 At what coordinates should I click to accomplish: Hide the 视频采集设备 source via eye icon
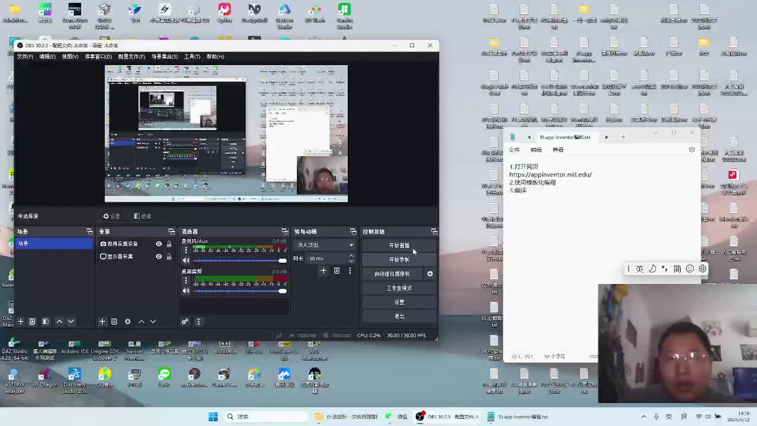click(x=158, y=244)
